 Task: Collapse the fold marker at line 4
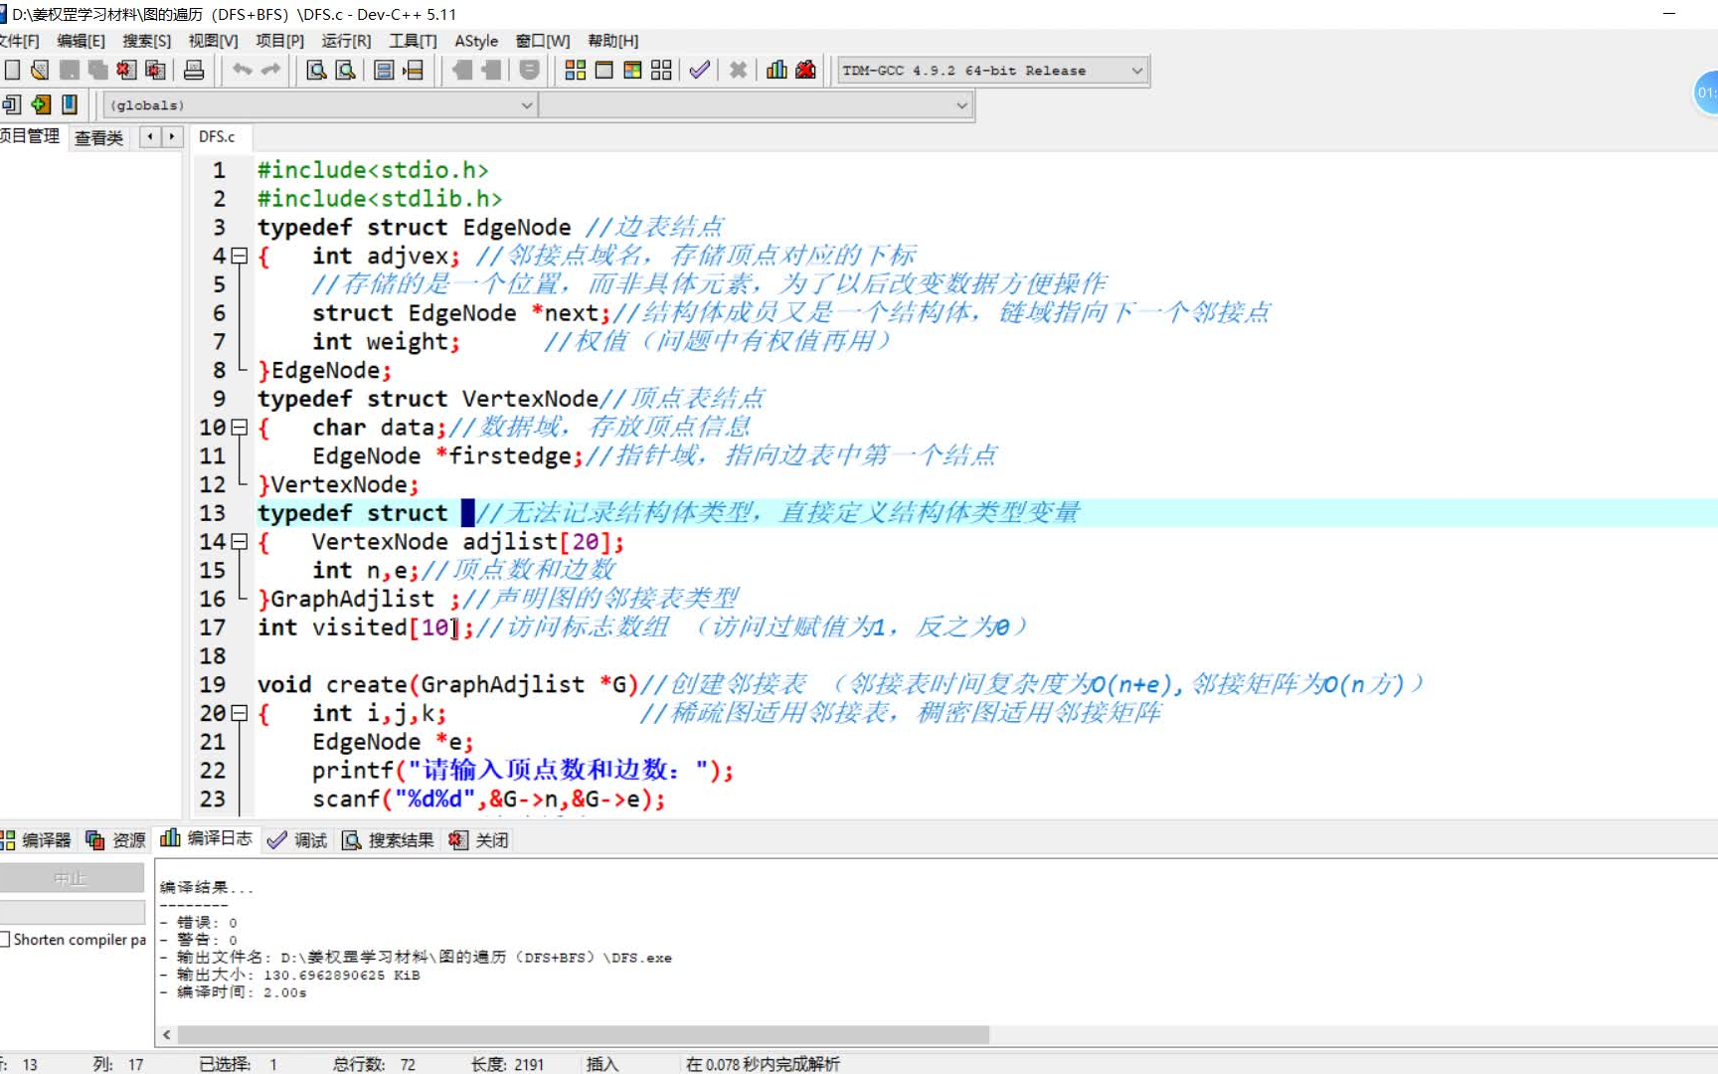[239, 256]
